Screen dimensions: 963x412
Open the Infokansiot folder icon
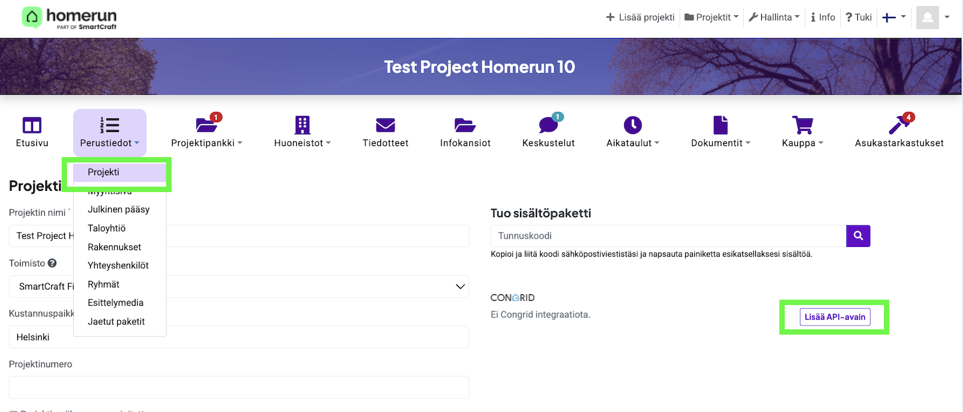pos(465,125)
